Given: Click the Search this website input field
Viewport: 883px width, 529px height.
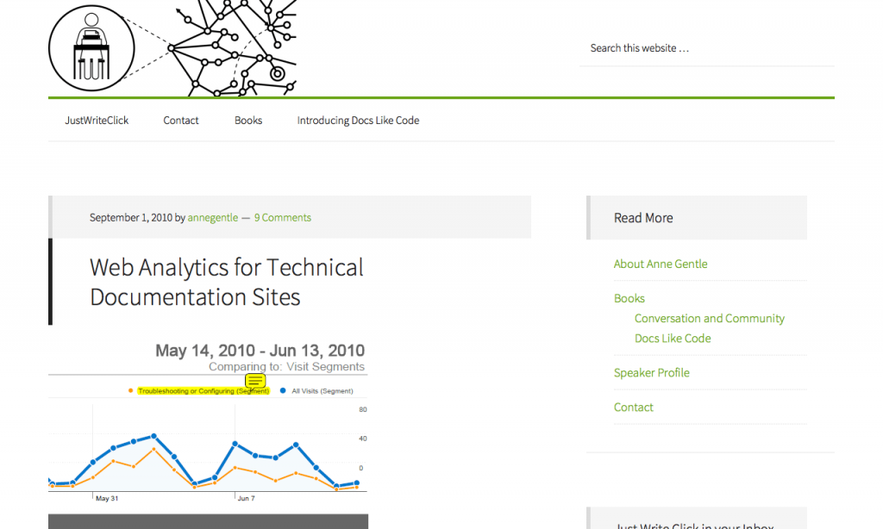Looking at the screenshot, I should [707, 47].
